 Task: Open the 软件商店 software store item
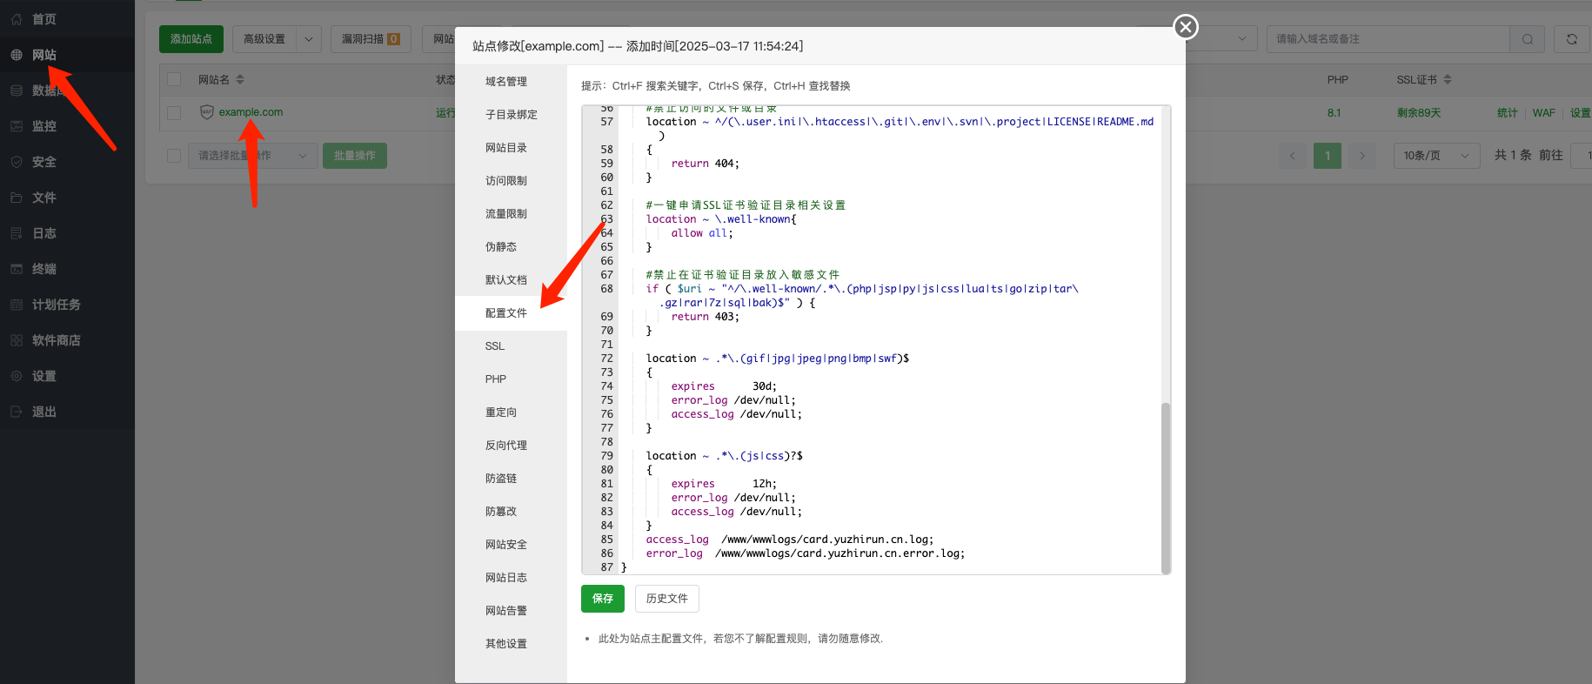[67, 340]
